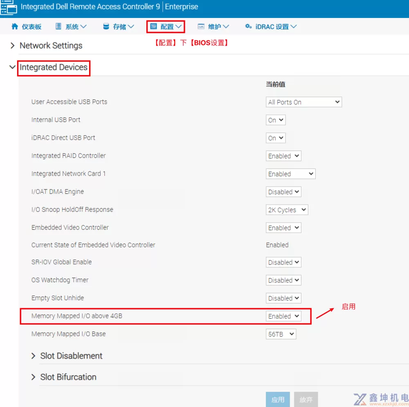Click the iDRAC server logo icon
The width and height of the screenshot is (409, 407).
[8, 7]
